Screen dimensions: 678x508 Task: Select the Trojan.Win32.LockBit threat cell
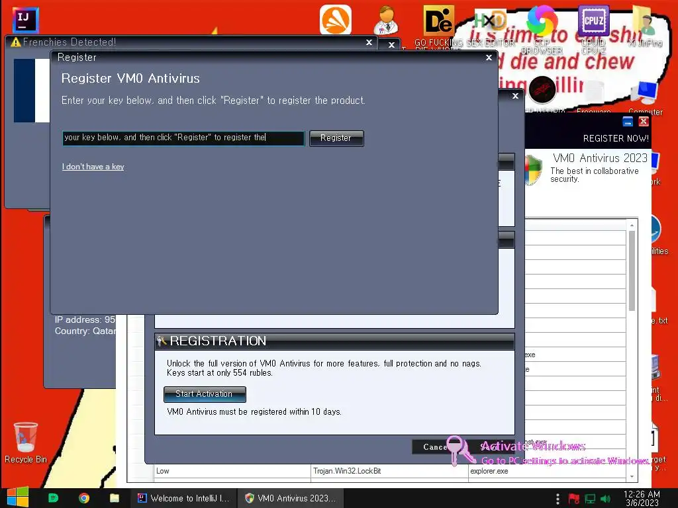(x=389, y=471)
